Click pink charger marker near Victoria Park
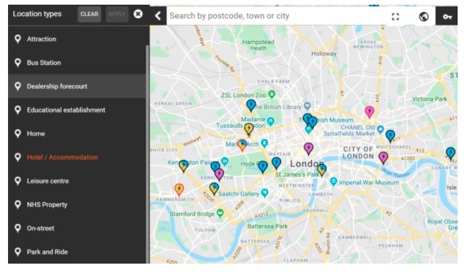 pyautogui.click(x=369, y=111)
